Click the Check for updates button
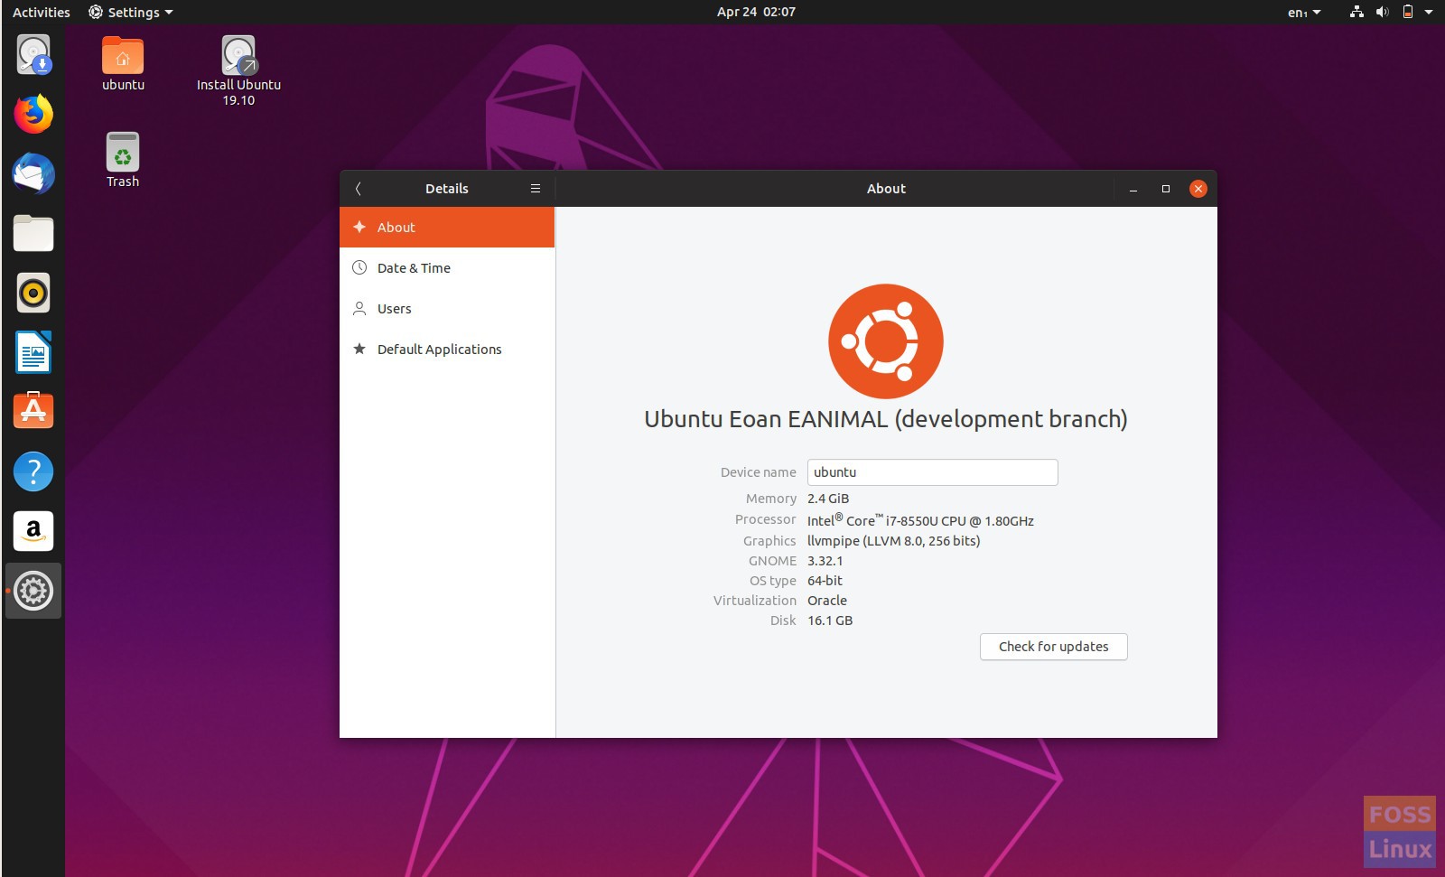The width and height of the screenshot is (1445, 877). tap(1053, 646)
